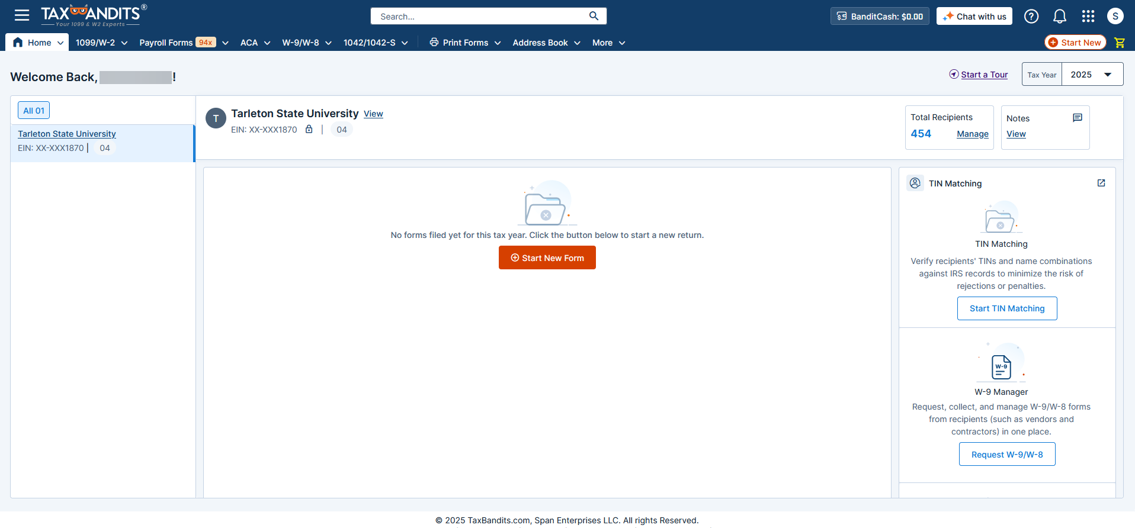The height and width of the screenshot is (528, 1135).
Task: Open the help question mark icon
Action: pyautogui.click(x=1031, y=16)
